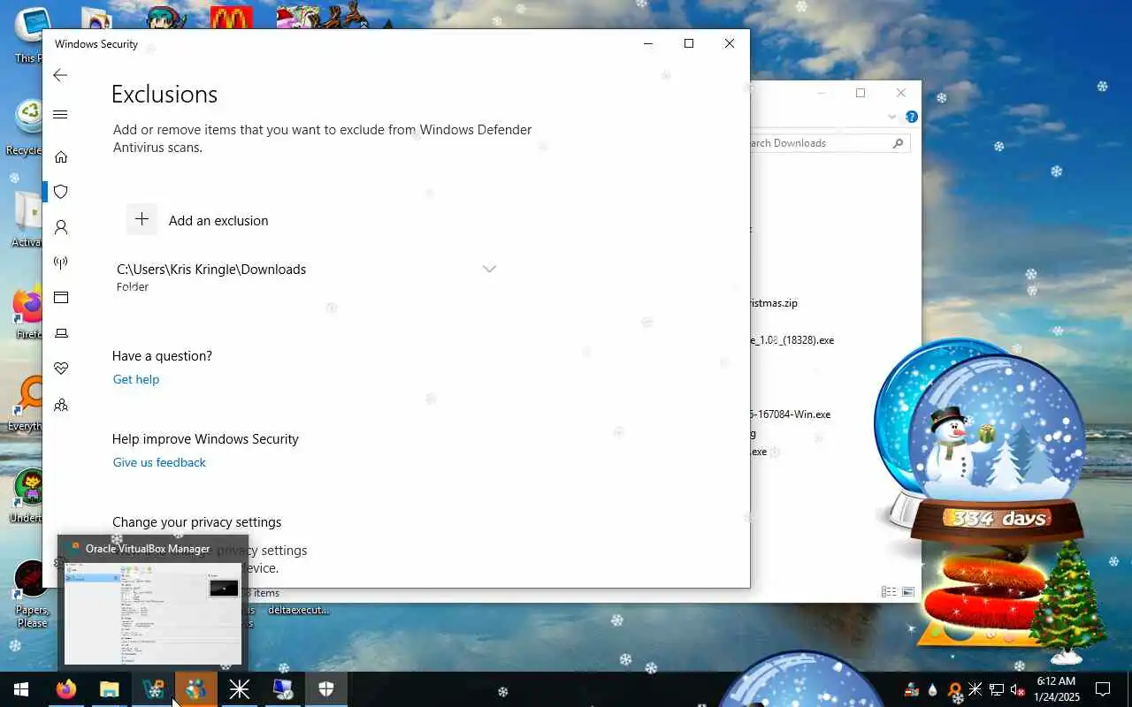
Task: Expand the Downloads folder exclusion chevron
Action: (489, 269)
